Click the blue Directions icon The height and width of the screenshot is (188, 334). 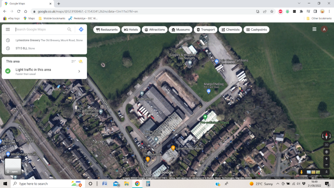pyautogui.click(x=81, y=29)
